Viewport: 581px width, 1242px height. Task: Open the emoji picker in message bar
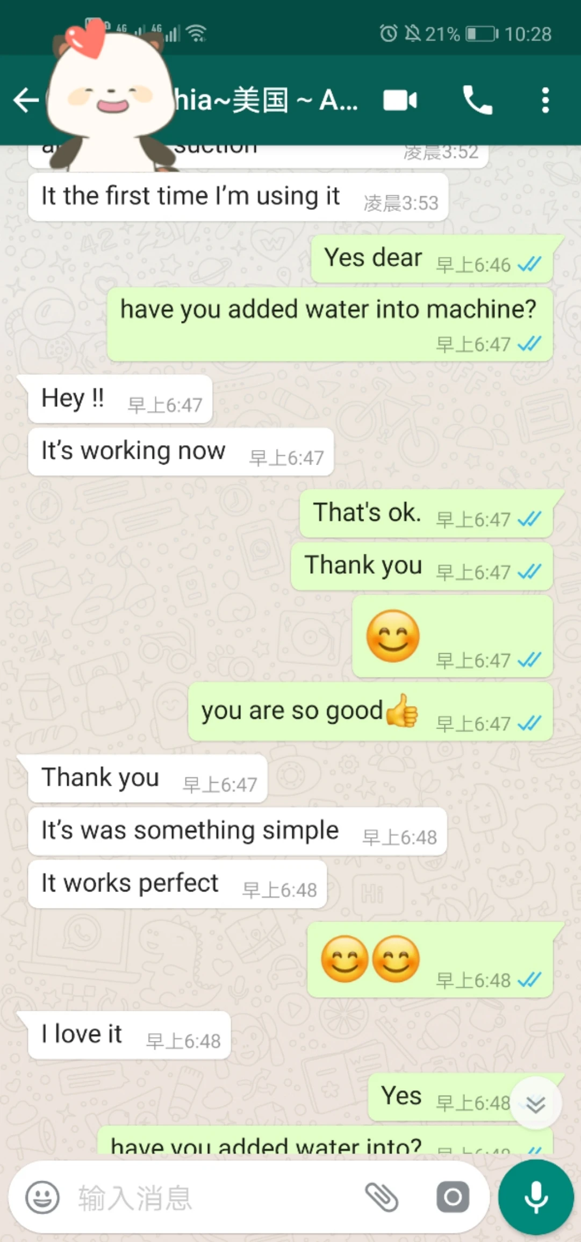click(42, 1197)
